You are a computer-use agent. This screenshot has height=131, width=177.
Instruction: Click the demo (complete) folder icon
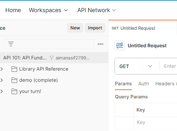[x=14, y=80]
